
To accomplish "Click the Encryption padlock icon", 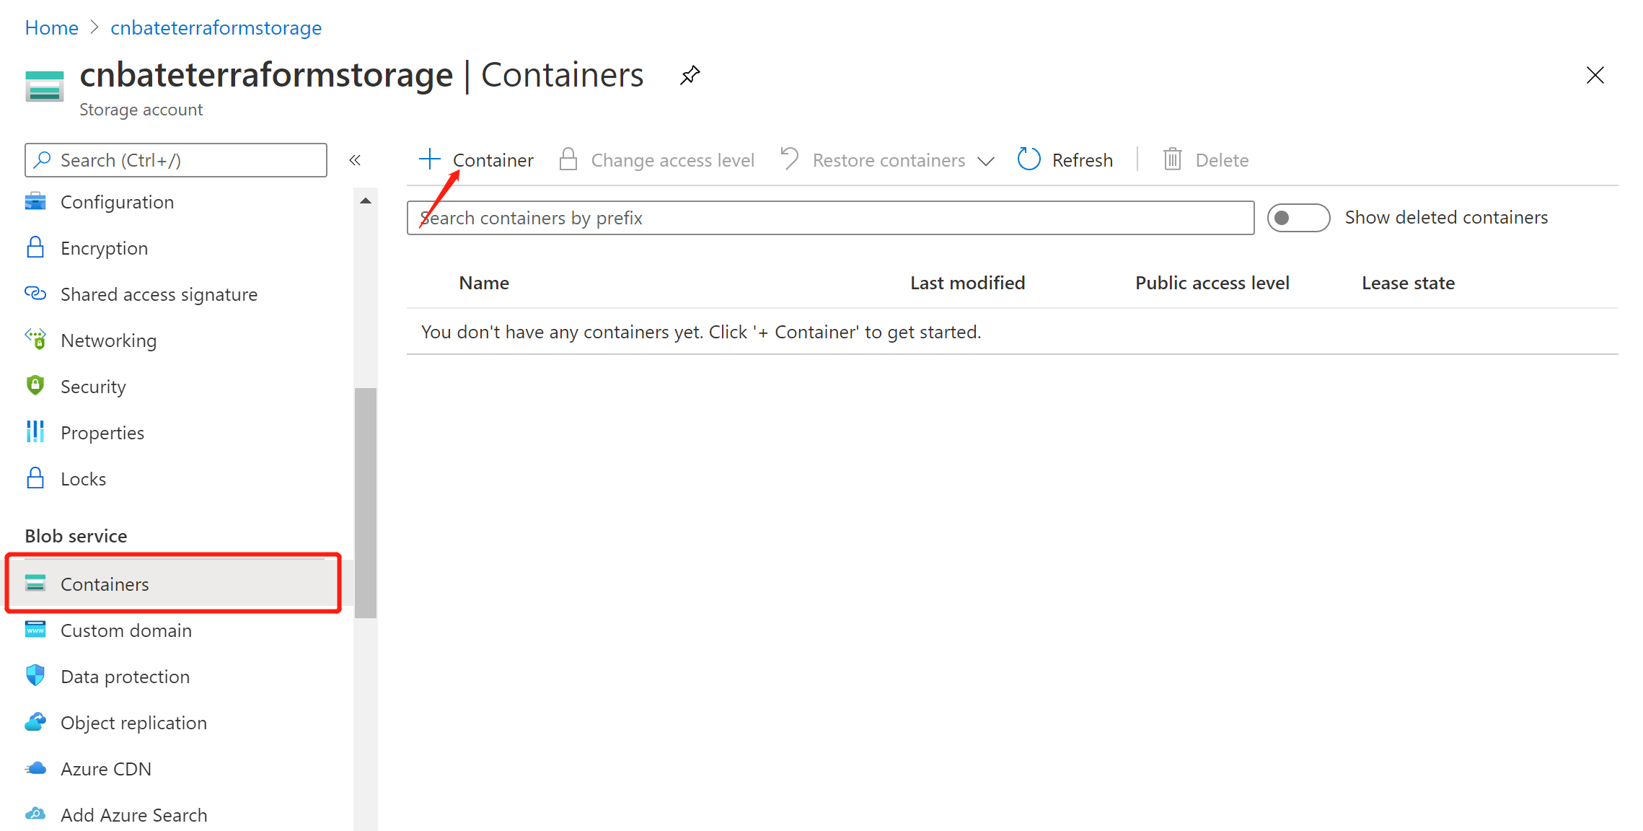I will (35, 247).
